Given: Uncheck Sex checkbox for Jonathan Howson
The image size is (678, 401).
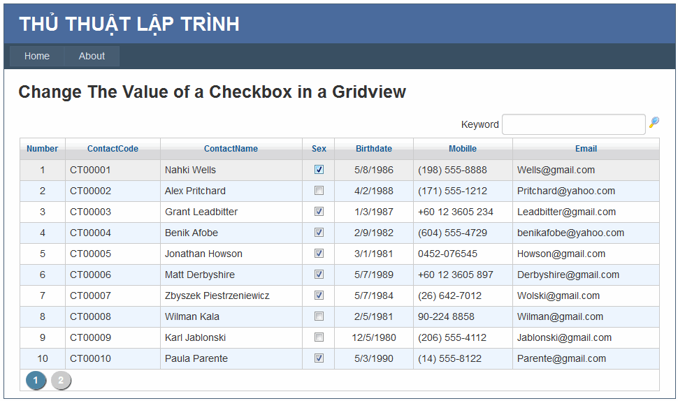Looking at the screenshot, I should [319, 254].
